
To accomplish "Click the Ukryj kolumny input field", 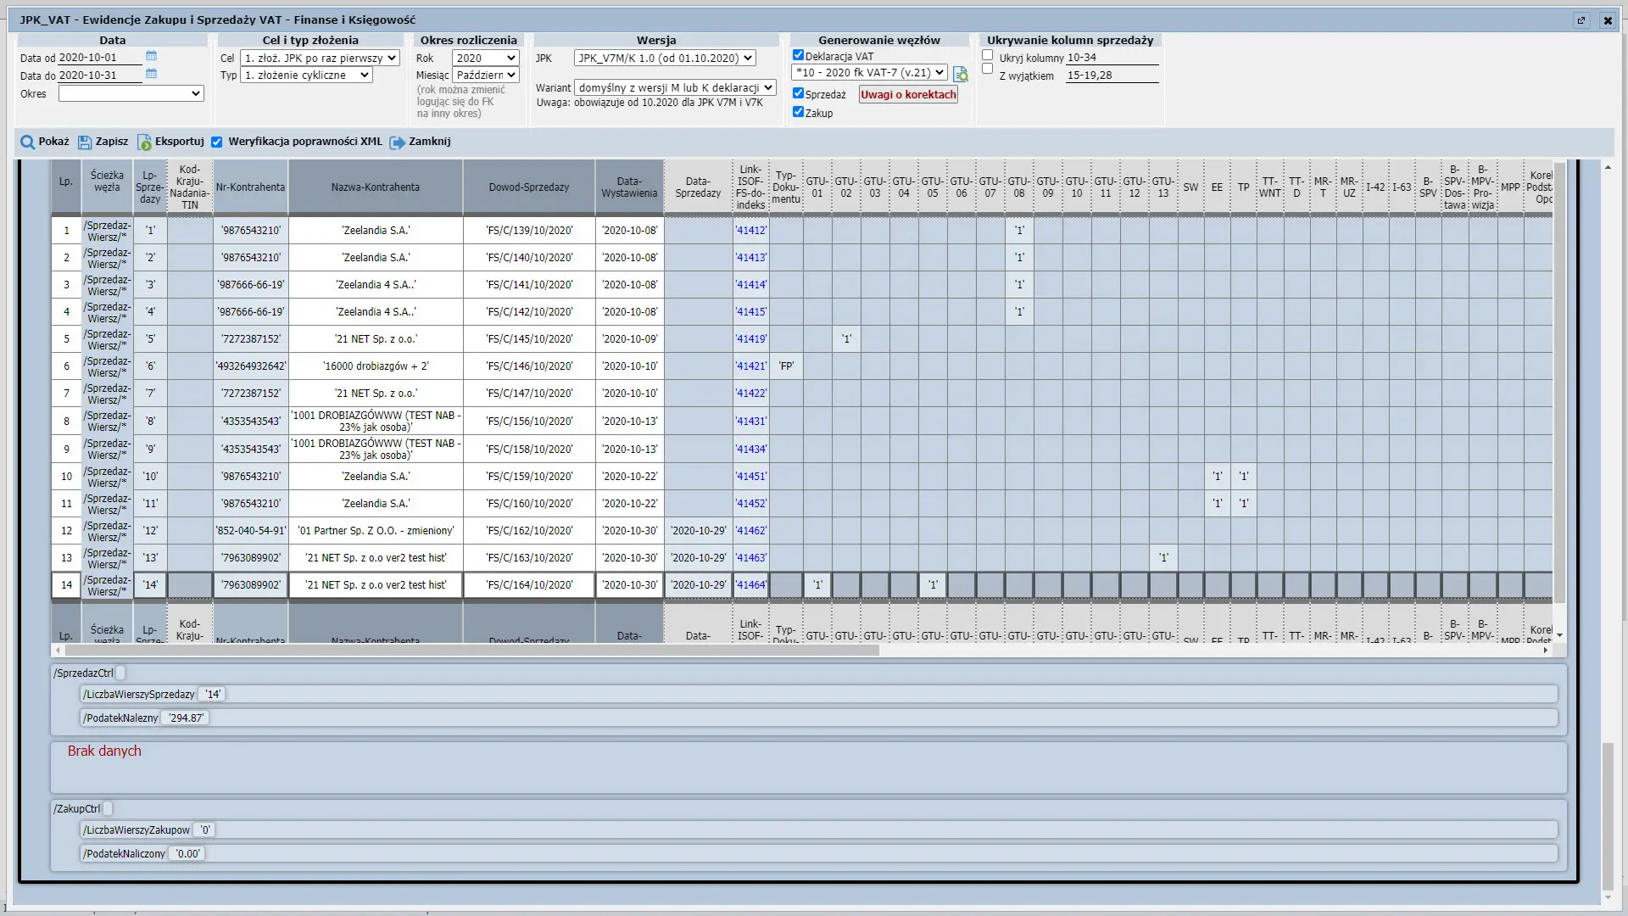I will [1112, 58].
